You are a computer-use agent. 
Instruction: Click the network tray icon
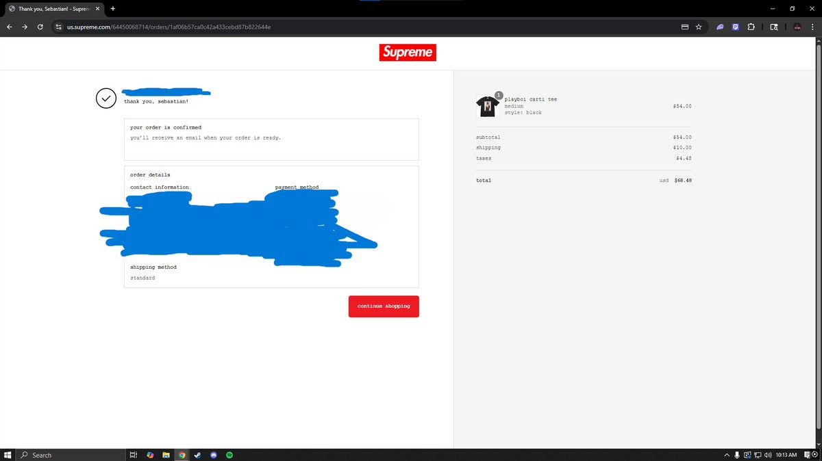758,455
